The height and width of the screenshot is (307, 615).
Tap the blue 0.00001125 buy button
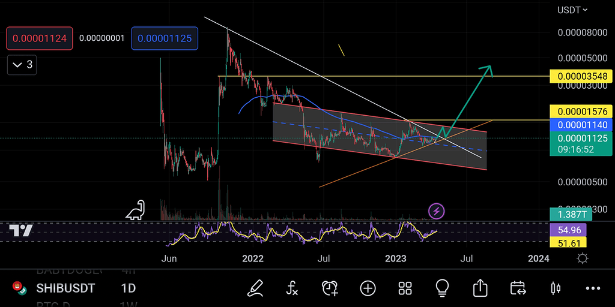(x=165, y=38)
